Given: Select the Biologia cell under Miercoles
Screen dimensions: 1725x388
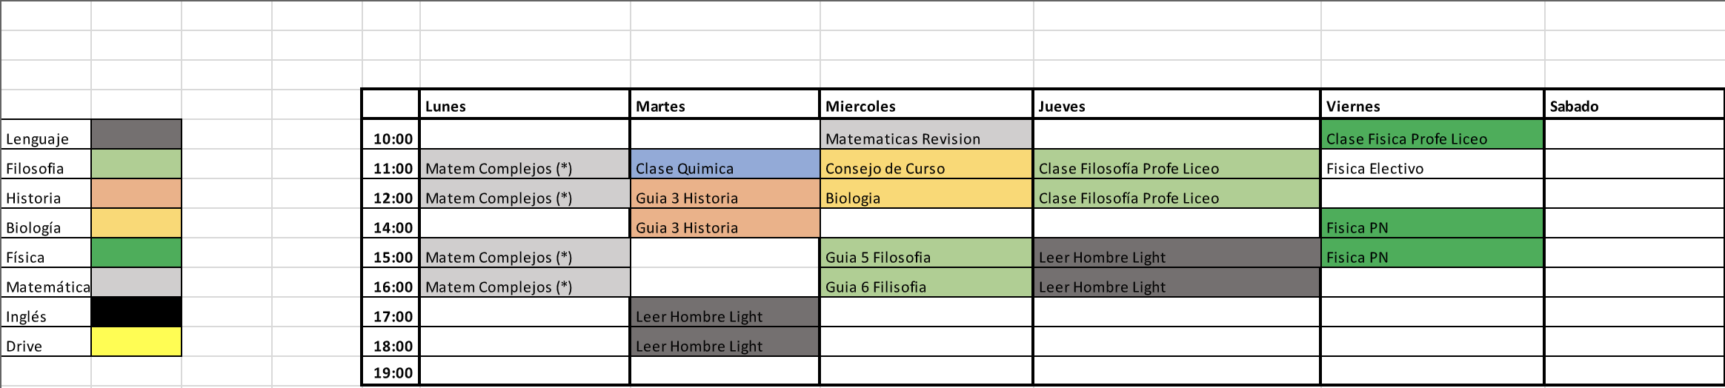Looking at the screenshot, I should tap(925, 194).
